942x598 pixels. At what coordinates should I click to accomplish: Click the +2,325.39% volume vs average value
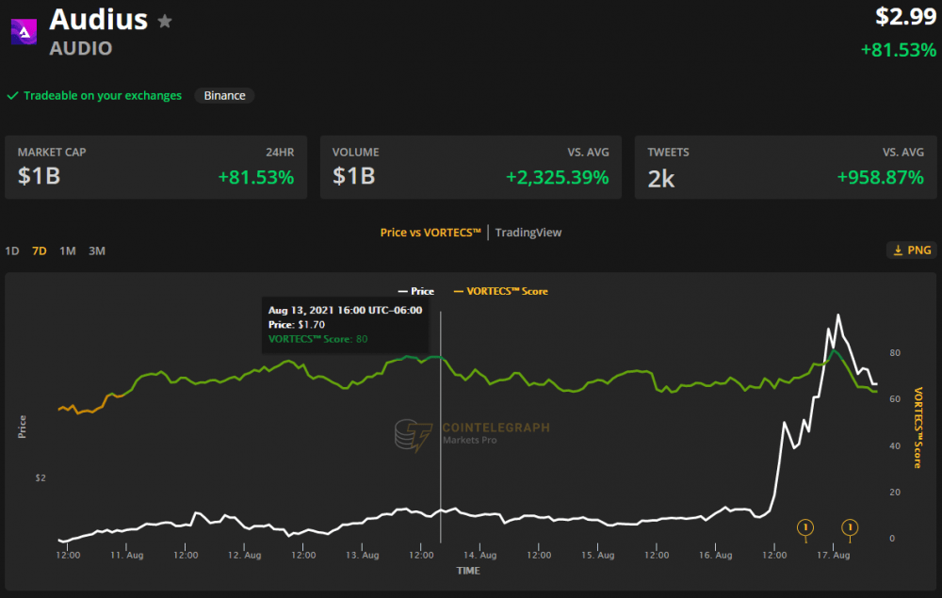pos(558,177)
